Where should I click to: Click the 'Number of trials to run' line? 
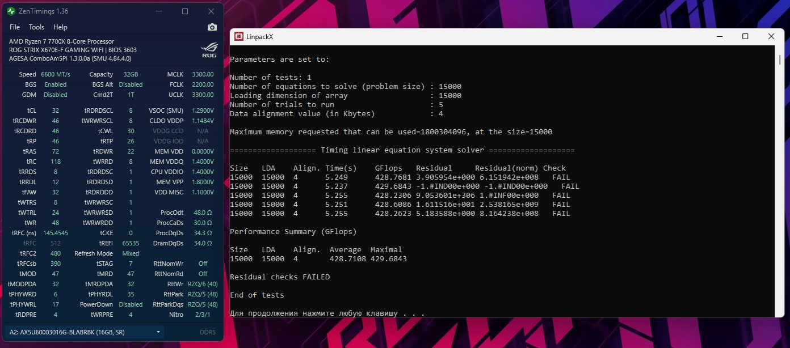[337, 105]
